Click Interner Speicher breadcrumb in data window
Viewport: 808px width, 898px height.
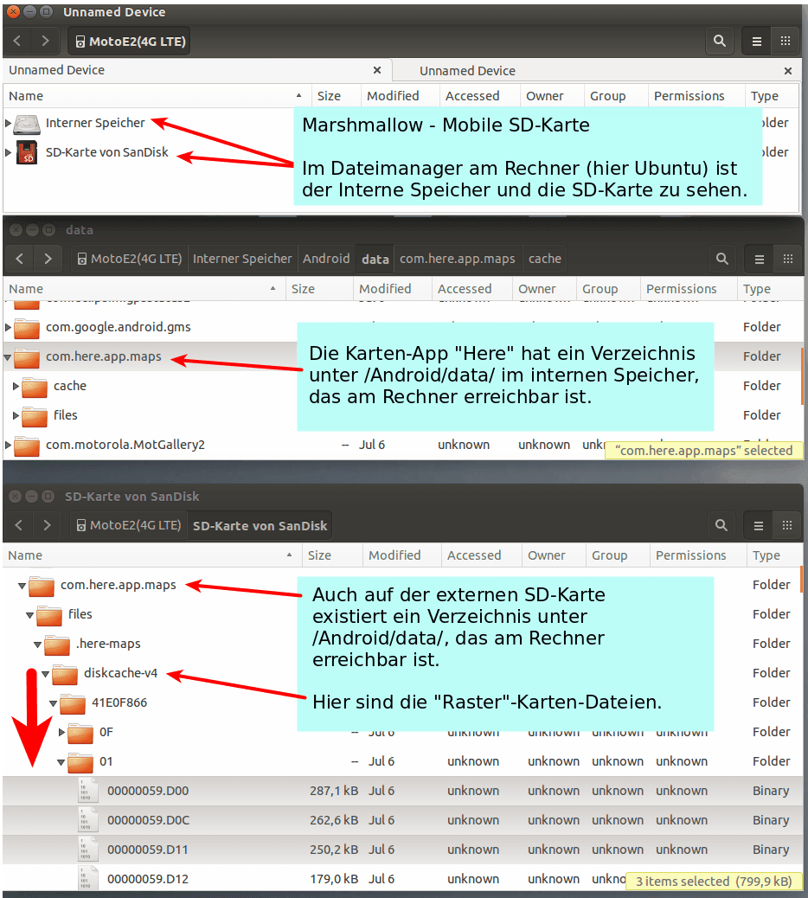tap(242, 259)
